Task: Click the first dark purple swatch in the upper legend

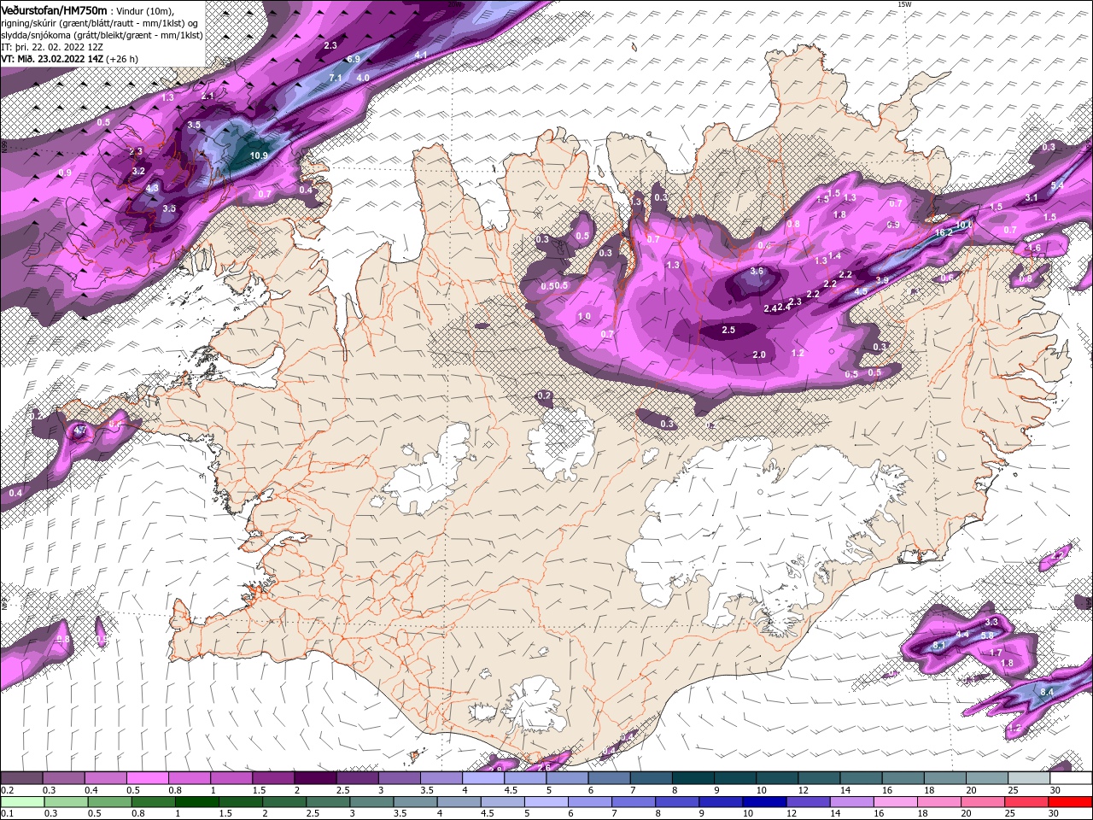Action: (x=21, y=778)
